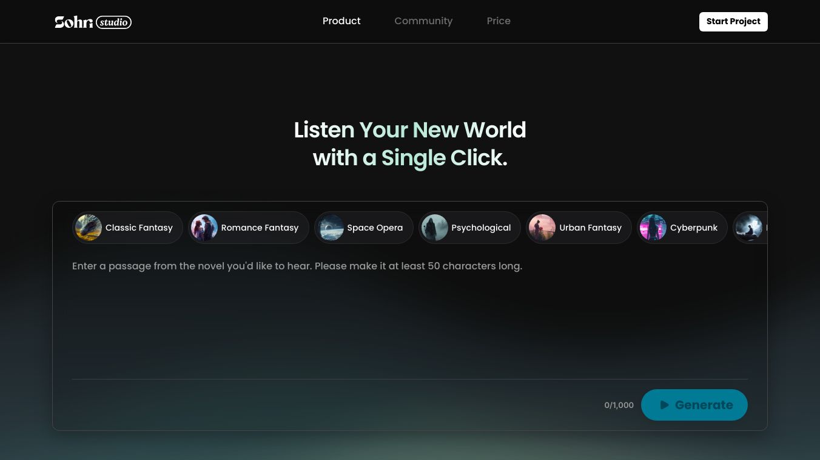The height and width of the screenshot is (460, 820).
Task: Click the Psychological hooded figure thumbnail
Action: point(435,228)
